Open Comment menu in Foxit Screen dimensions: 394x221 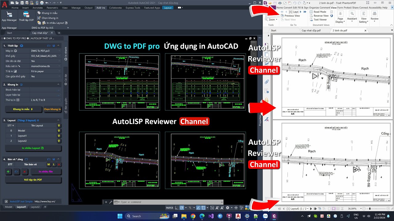point(325,7)
